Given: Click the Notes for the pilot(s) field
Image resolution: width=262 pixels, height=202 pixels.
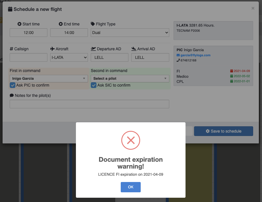Looking at the screenshot, I should pos(89,104).
